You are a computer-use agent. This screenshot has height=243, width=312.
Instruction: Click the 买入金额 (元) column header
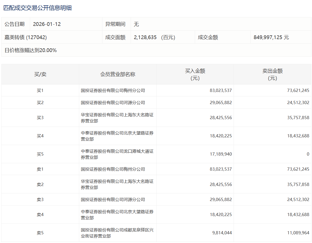[195, 74]
